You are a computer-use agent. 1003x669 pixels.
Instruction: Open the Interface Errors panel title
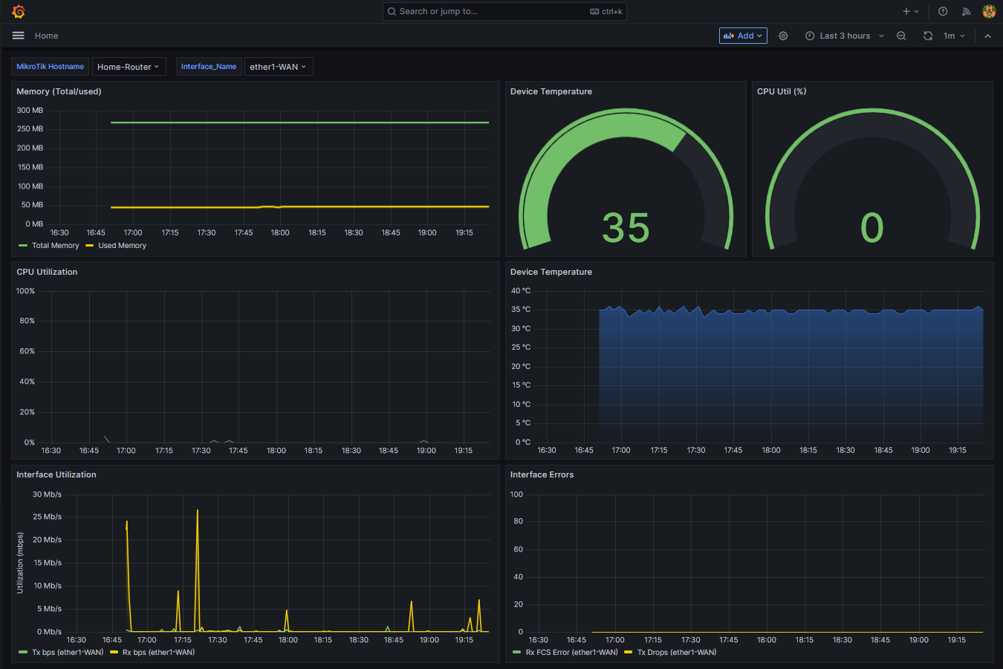click(542, 474)
